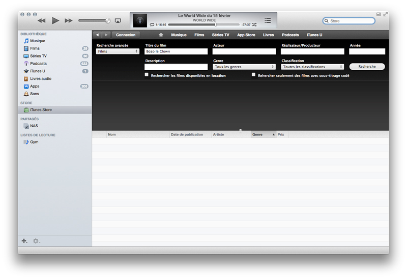Skip forward with the fast-forward button

click(x=69, y=20)
